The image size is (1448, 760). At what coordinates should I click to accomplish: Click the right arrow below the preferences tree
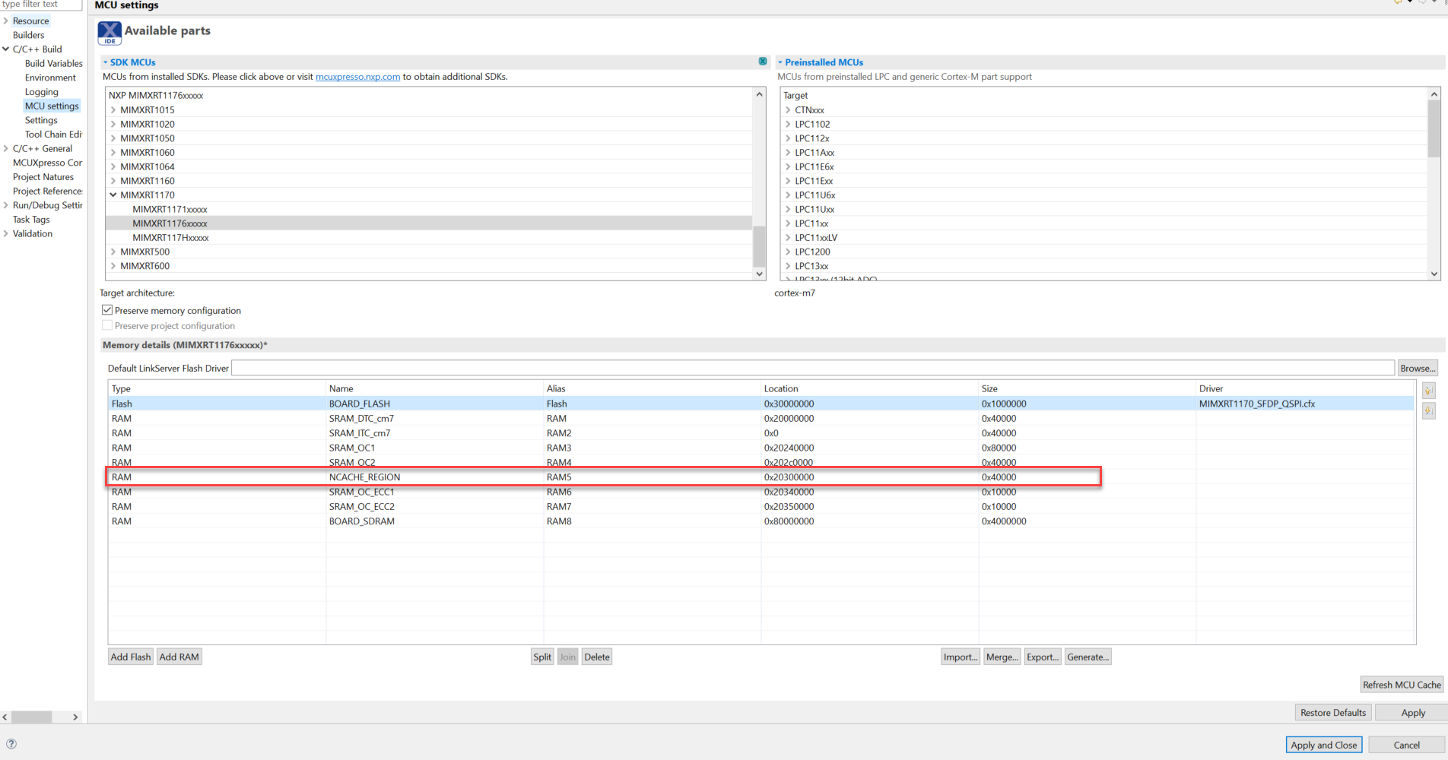click(75, 716)
